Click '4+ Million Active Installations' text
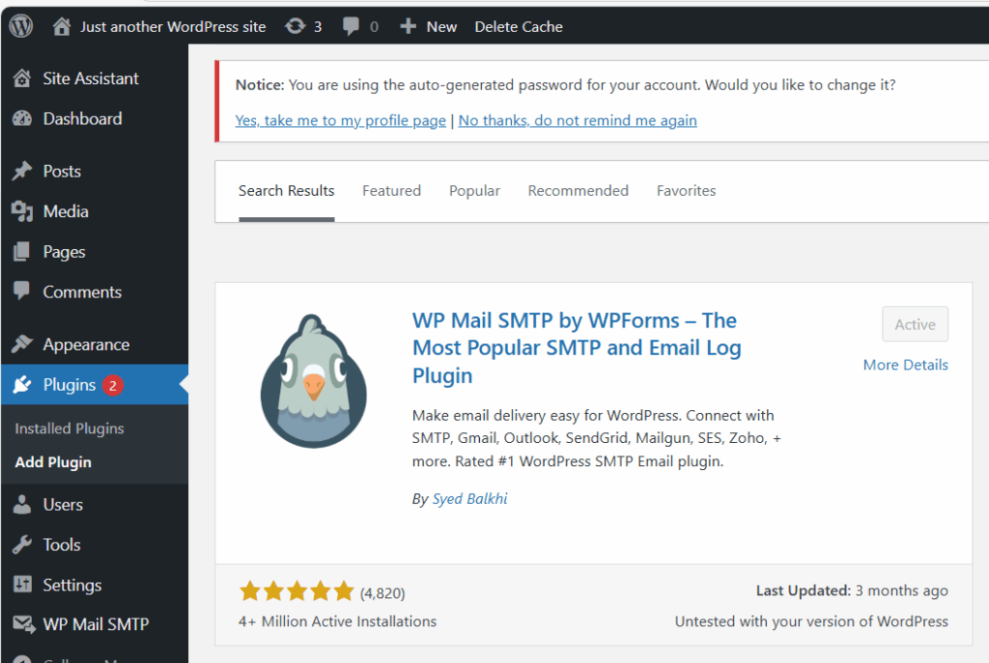Viewport: 989px width, 663px height. tap(337, 622)
